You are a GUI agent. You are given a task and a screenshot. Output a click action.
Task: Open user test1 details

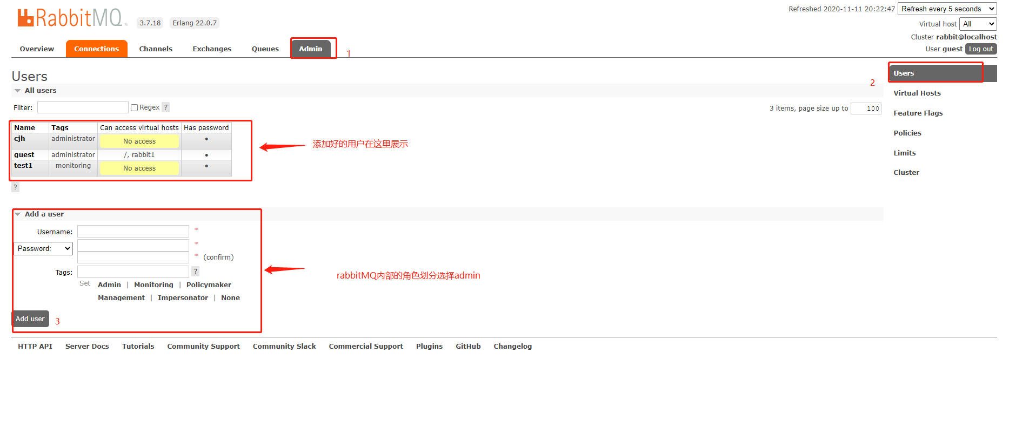[23, 166]
